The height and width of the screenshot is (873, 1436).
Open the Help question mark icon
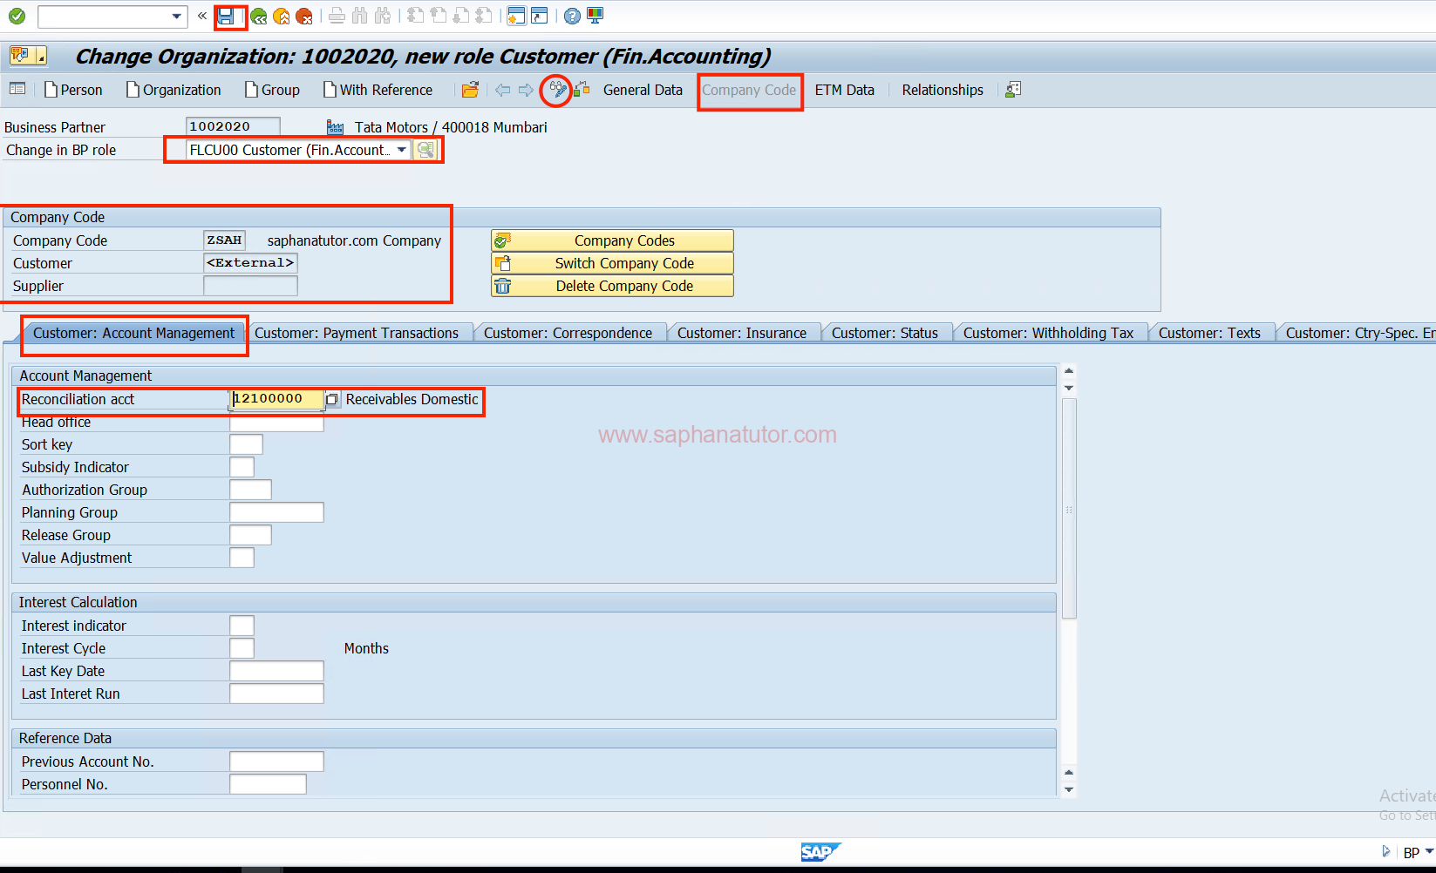point(572,16)
